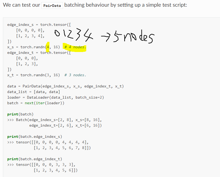Click the comment '# 3 nodes.'
The height and width of the screenshot is (177, 220).
[x=75, y=75]
